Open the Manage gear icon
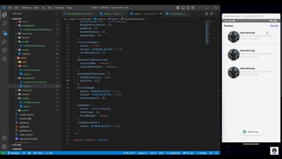The height and width of the screenshot is (159, 282). [x=4, y=147]
